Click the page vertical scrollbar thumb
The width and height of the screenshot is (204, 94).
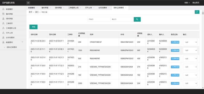click(203, 13)
